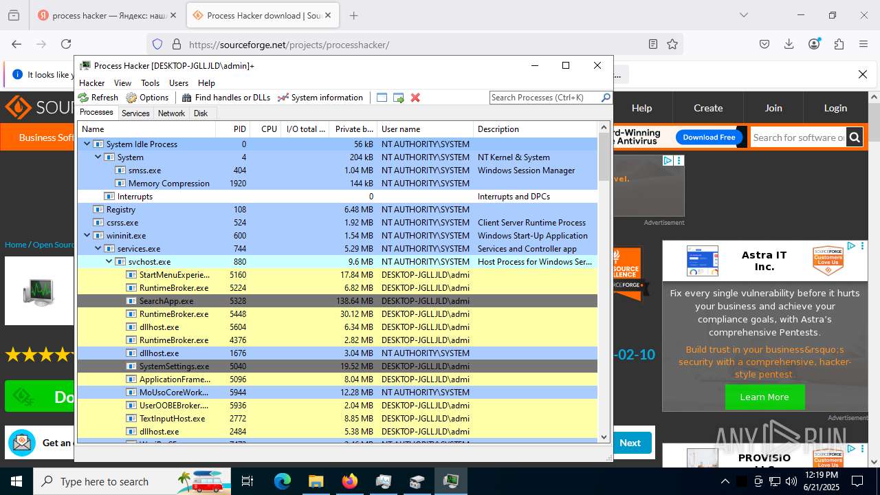The width and height of the screenshot is (880, 495).
Task: Open Firefox extensions puzzle icon
Action: pyautogui.click(x=839, y=44)
